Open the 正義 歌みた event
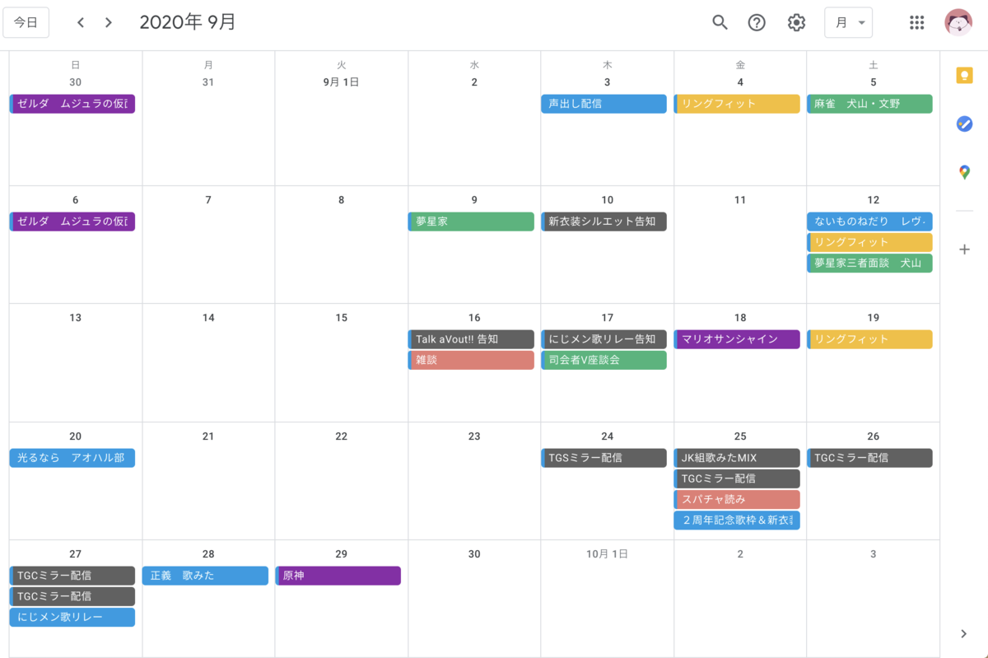 [x=205, y=576]
